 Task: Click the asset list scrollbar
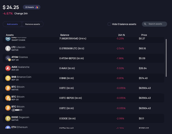(x=166, y=58)
